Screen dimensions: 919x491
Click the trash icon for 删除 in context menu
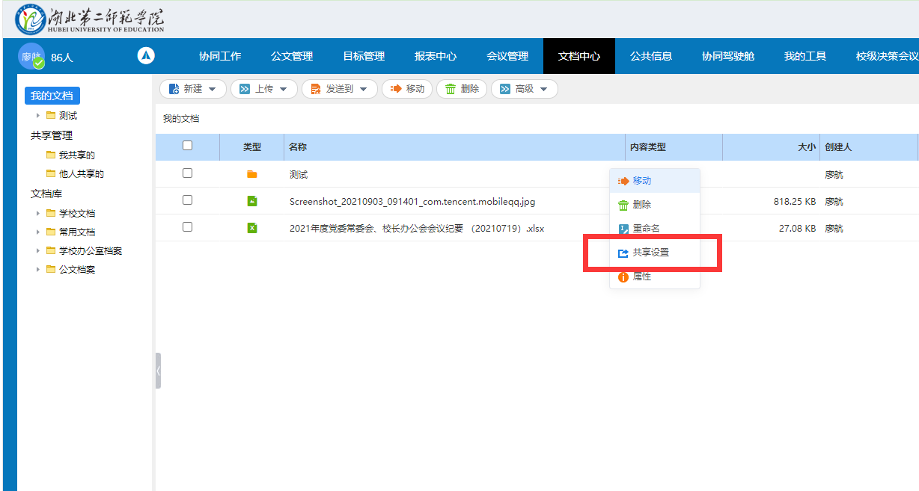coord(623,205)
